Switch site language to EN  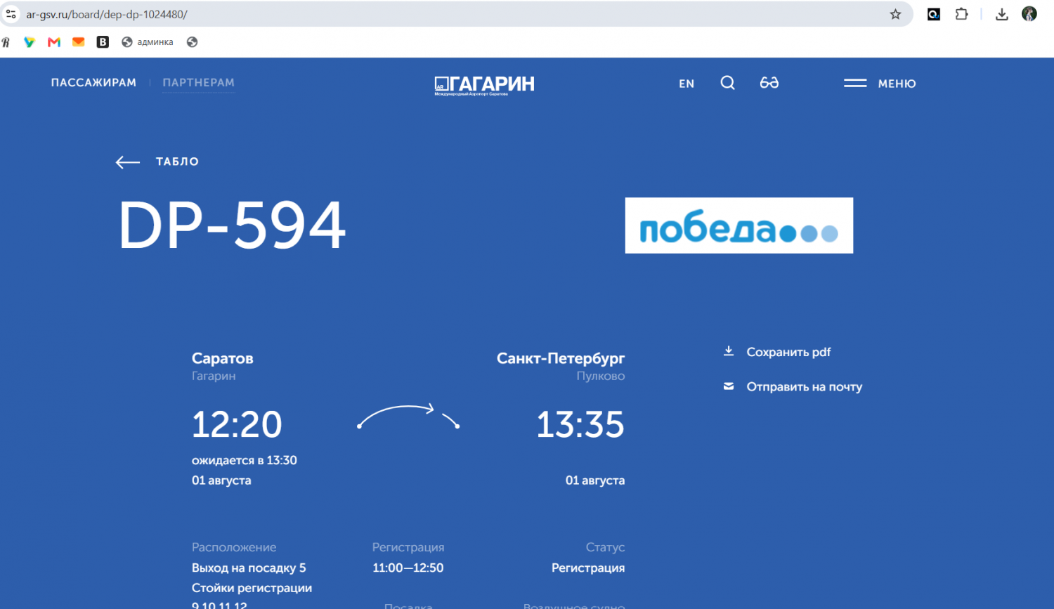[x=687, y=84]
